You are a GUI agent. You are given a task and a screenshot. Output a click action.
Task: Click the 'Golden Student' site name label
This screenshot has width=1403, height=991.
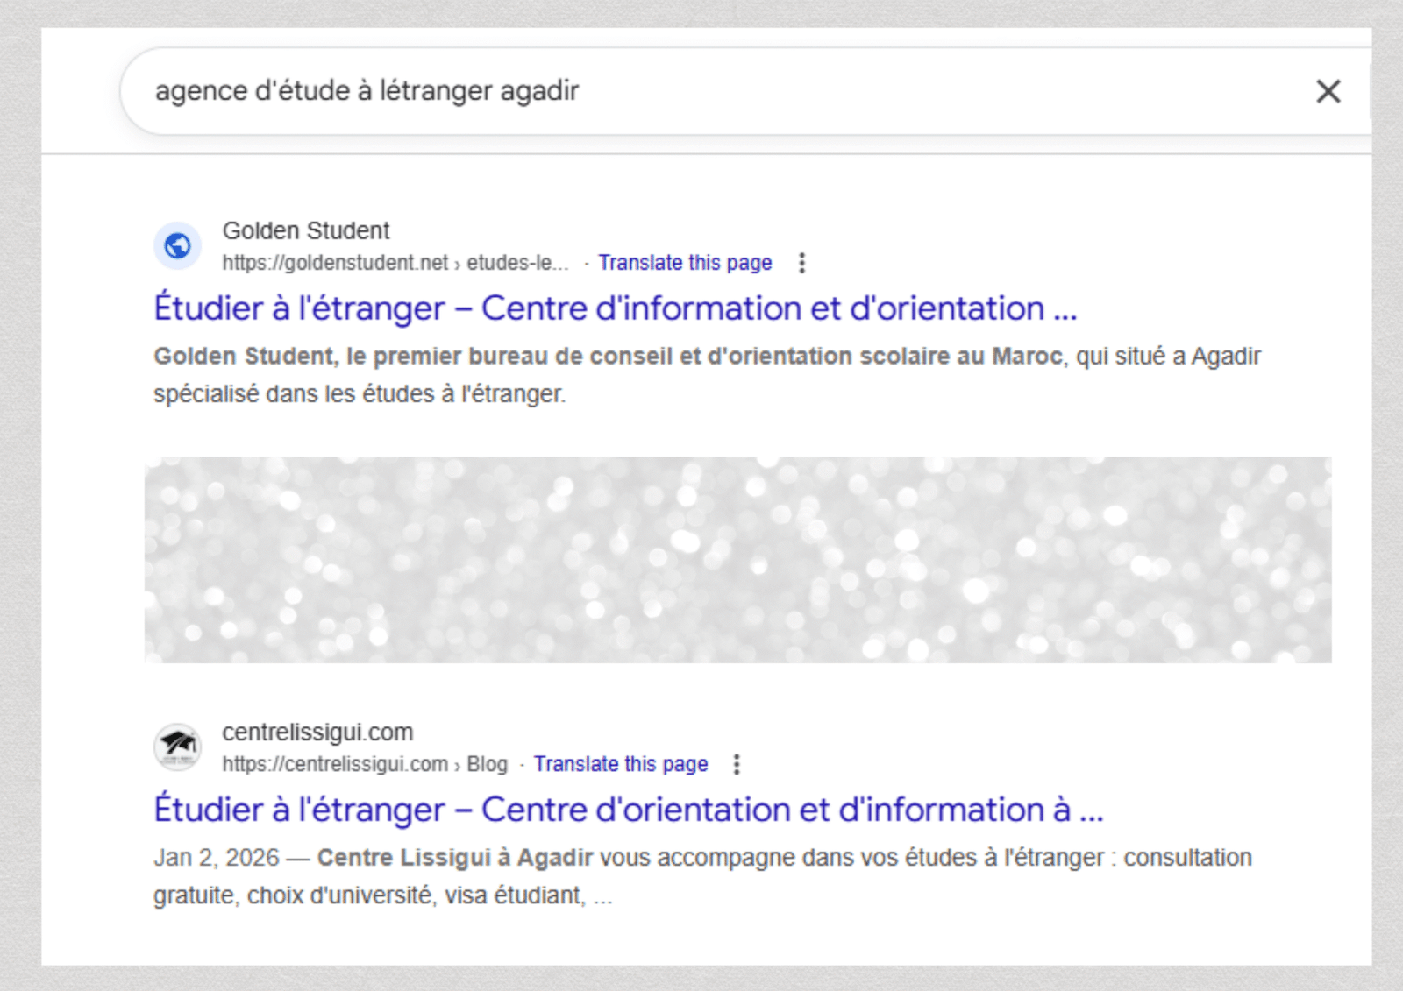pyautogui.click(x=306, y=231)
